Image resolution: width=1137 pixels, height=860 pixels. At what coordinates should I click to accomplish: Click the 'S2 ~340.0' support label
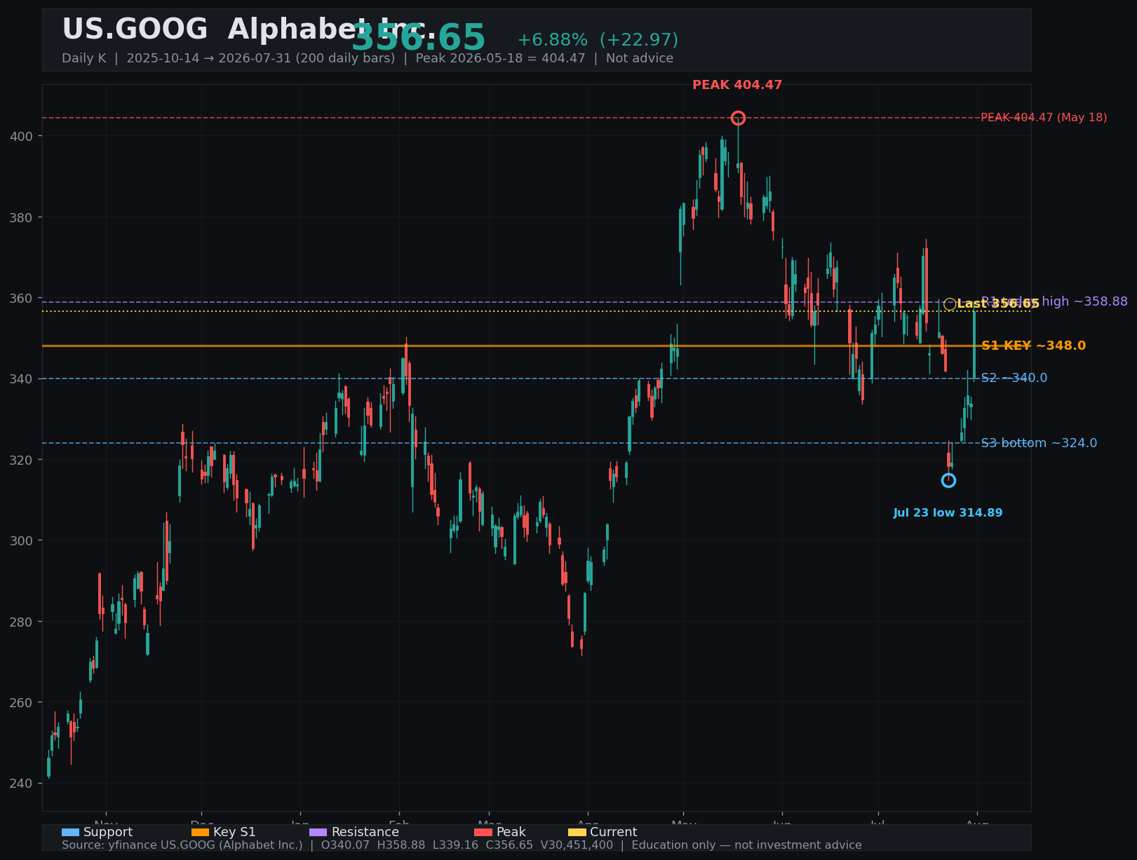click(x=1014, y=378)
